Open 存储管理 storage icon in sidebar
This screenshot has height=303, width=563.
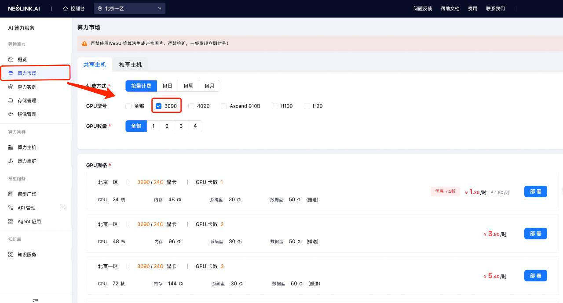(11, 101)
